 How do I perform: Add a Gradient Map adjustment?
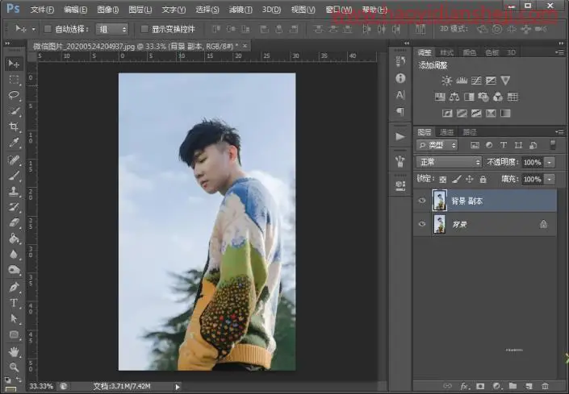point(505,114)
